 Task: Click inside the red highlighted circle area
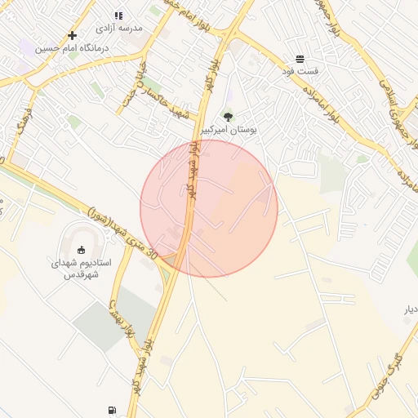click(209, 209)
